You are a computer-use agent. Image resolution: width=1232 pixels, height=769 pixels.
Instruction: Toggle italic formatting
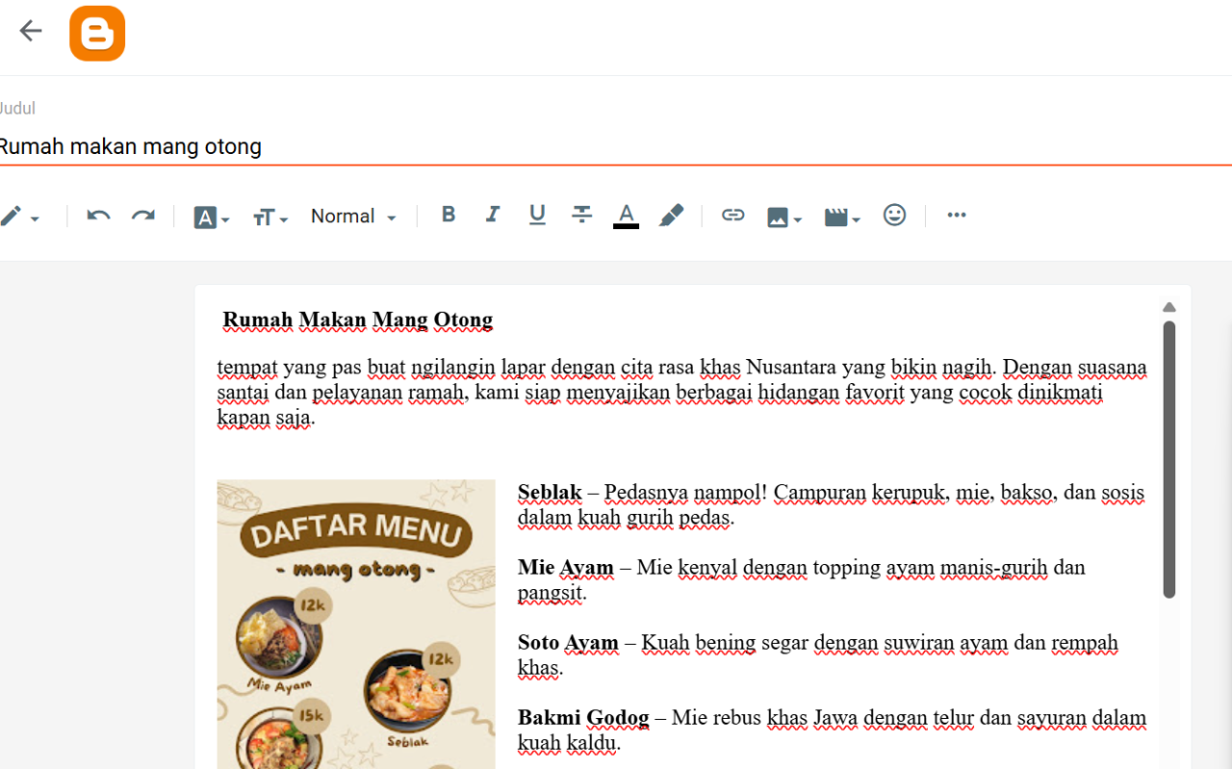click(493, 215)
